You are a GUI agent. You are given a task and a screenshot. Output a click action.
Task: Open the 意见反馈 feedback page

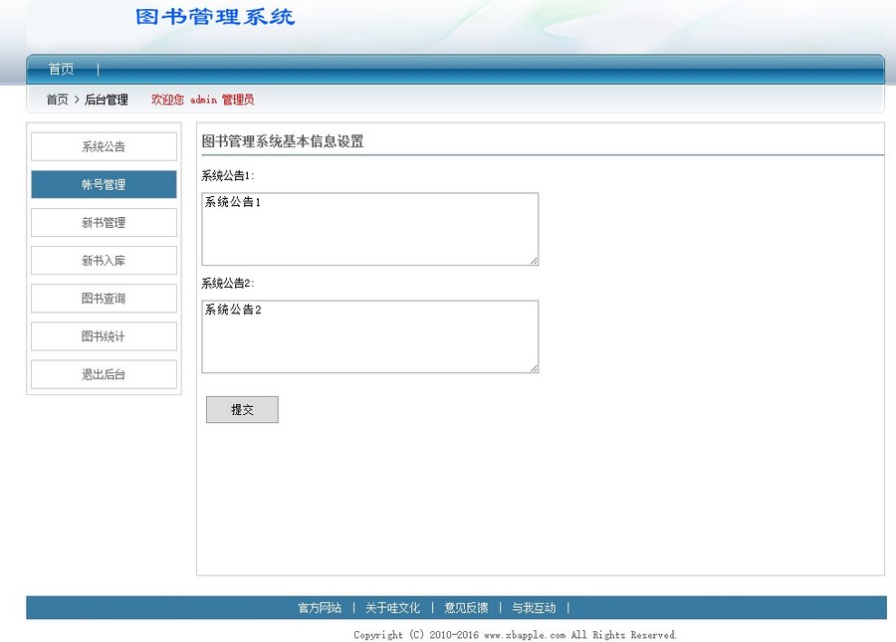click(467, 607)
